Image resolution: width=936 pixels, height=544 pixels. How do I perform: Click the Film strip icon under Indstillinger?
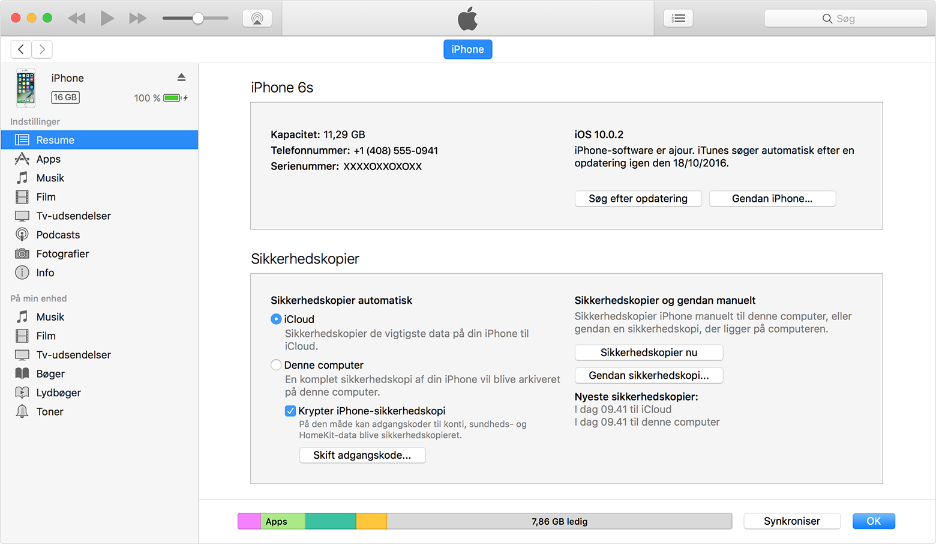[x=22, y=197]
